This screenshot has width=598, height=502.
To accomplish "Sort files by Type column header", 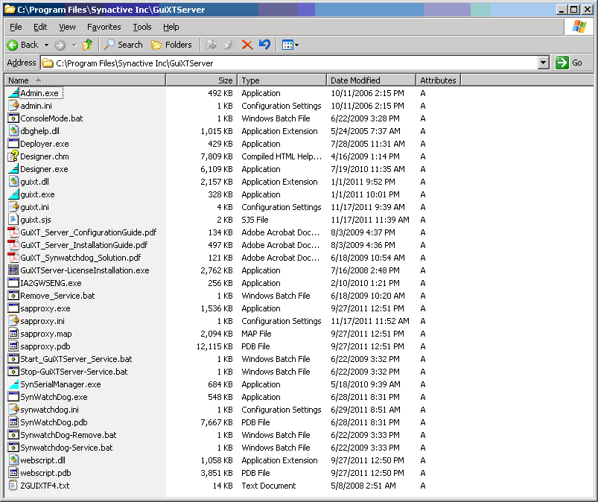I will tap(282, 80).
